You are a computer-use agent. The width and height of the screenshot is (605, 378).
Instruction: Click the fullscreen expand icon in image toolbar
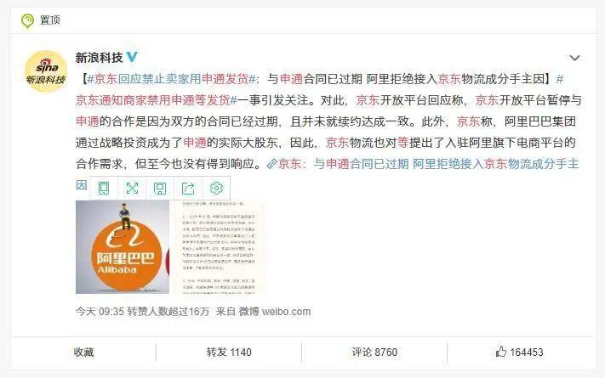click(x=132, y=188)
